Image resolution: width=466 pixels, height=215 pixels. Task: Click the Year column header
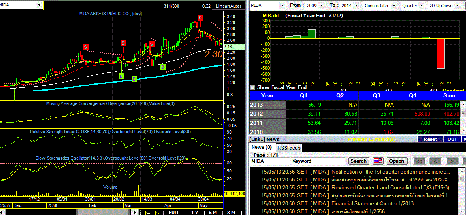tap(267, 96)
